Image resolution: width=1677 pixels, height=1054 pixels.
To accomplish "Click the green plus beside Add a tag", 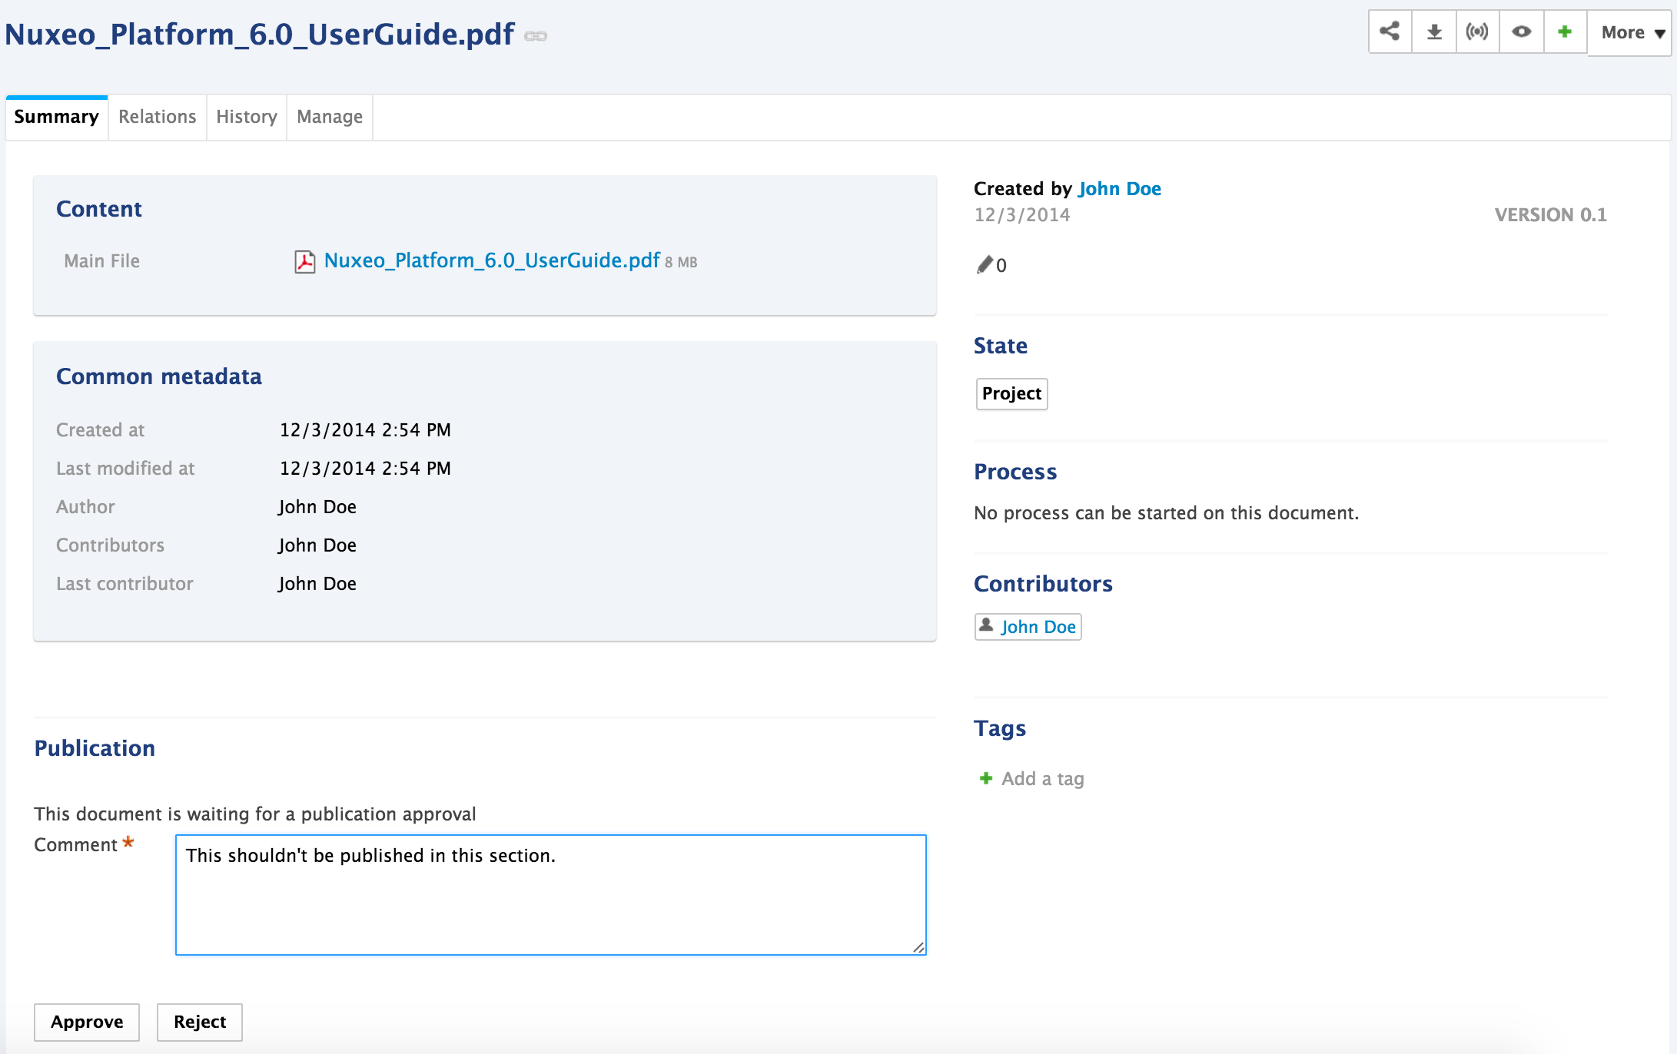I will point(986,778).
